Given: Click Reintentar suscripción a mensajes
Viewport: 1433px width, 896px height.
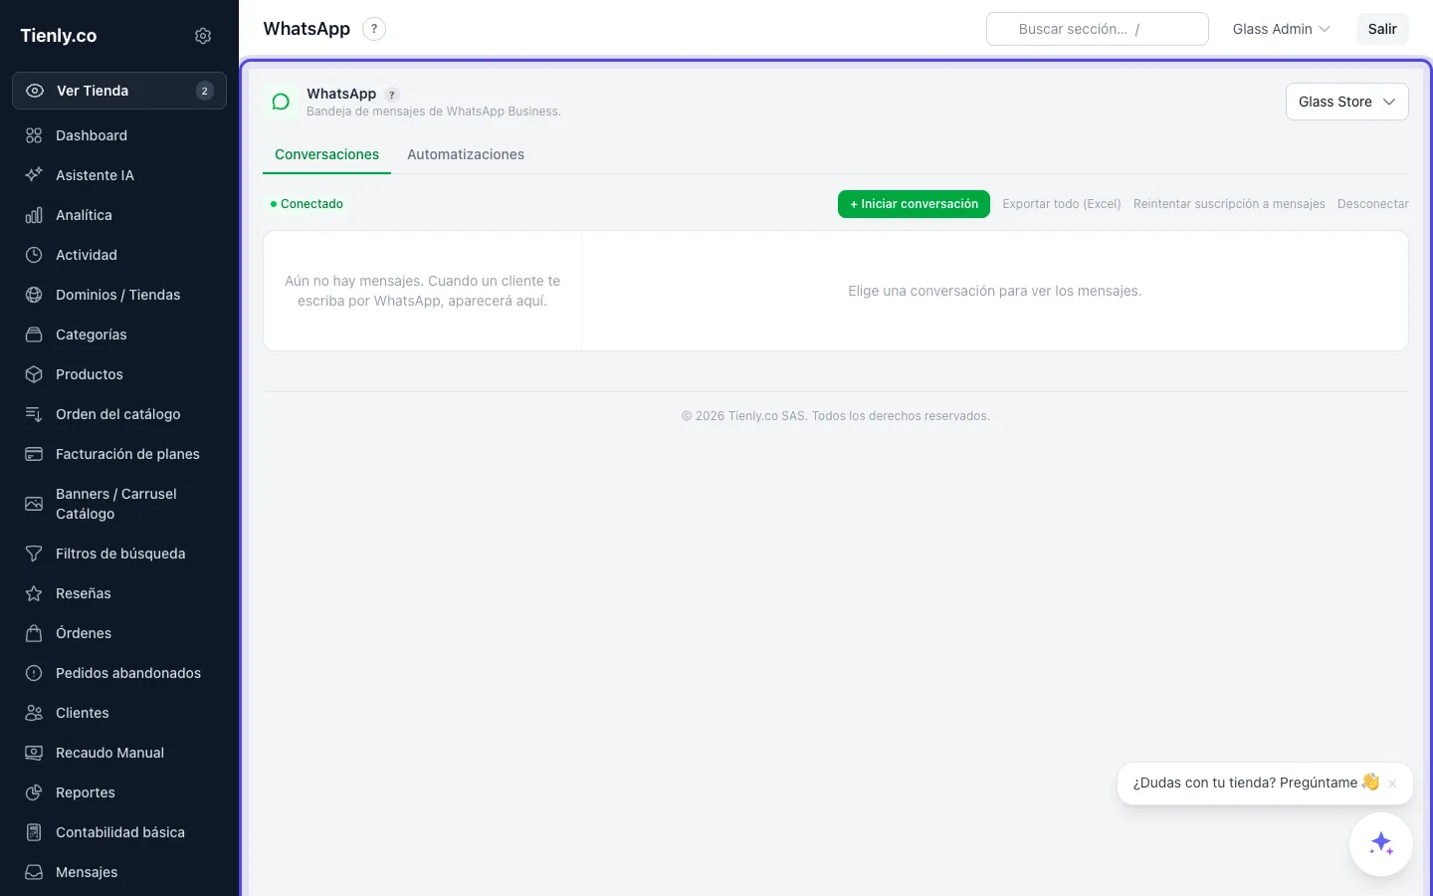Looking at the screenshot, I should click(1229, 204).
